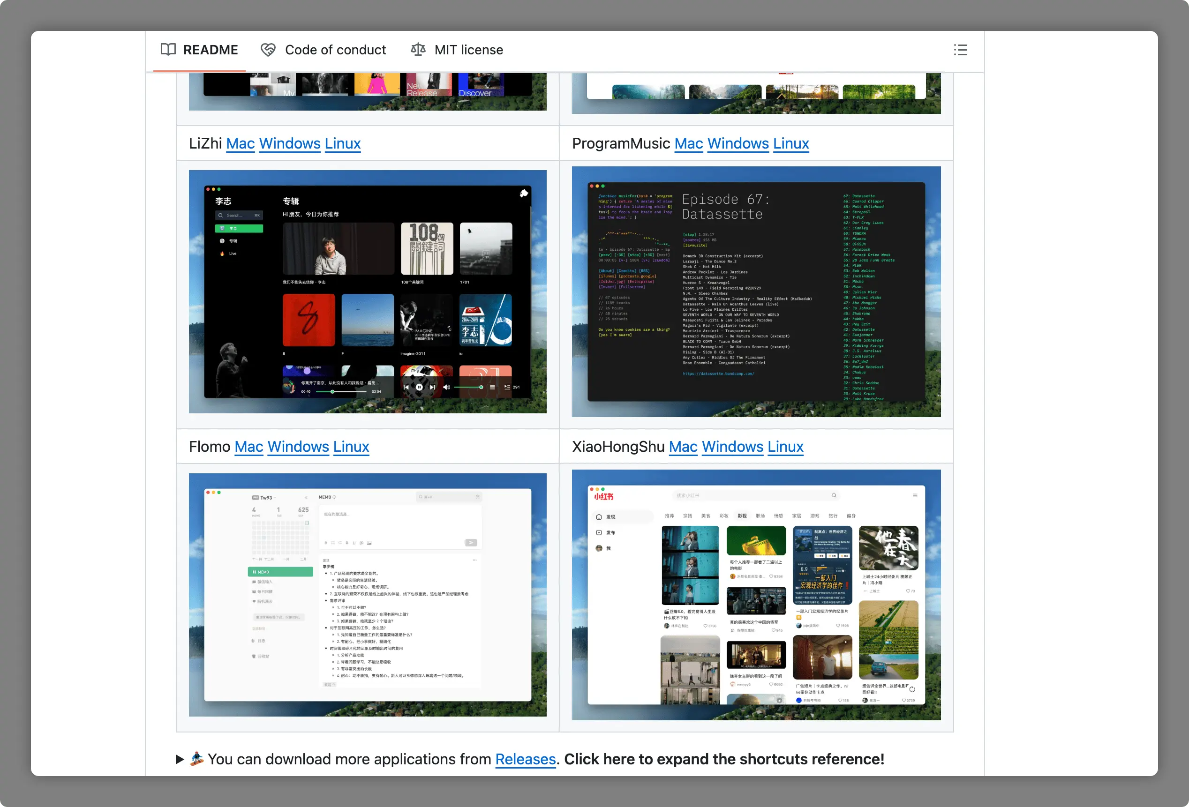Screen dimensions: 1189x807
Task: Click the XiaoHongShu Linux download link
Action: [785, 447]
